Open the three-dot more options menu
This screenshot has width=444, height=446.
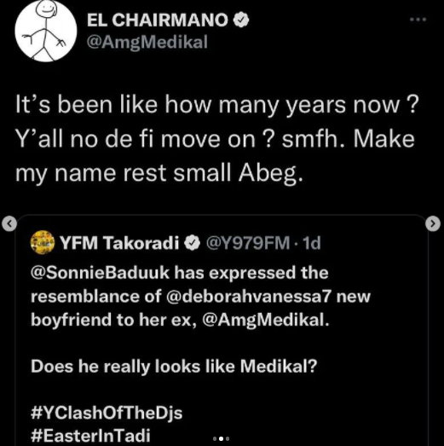point(418,20)
